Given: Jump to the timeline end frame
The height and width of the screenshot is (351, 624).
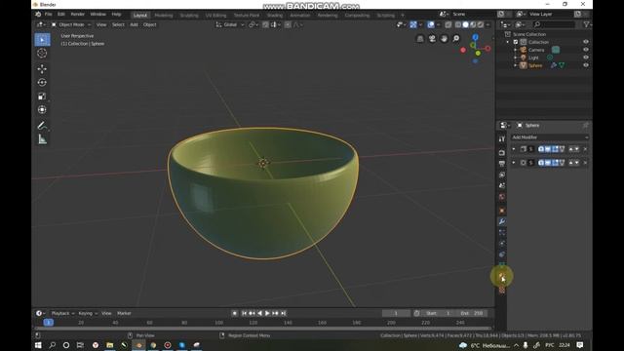Looking at the screenshot, I should point(284,313).
